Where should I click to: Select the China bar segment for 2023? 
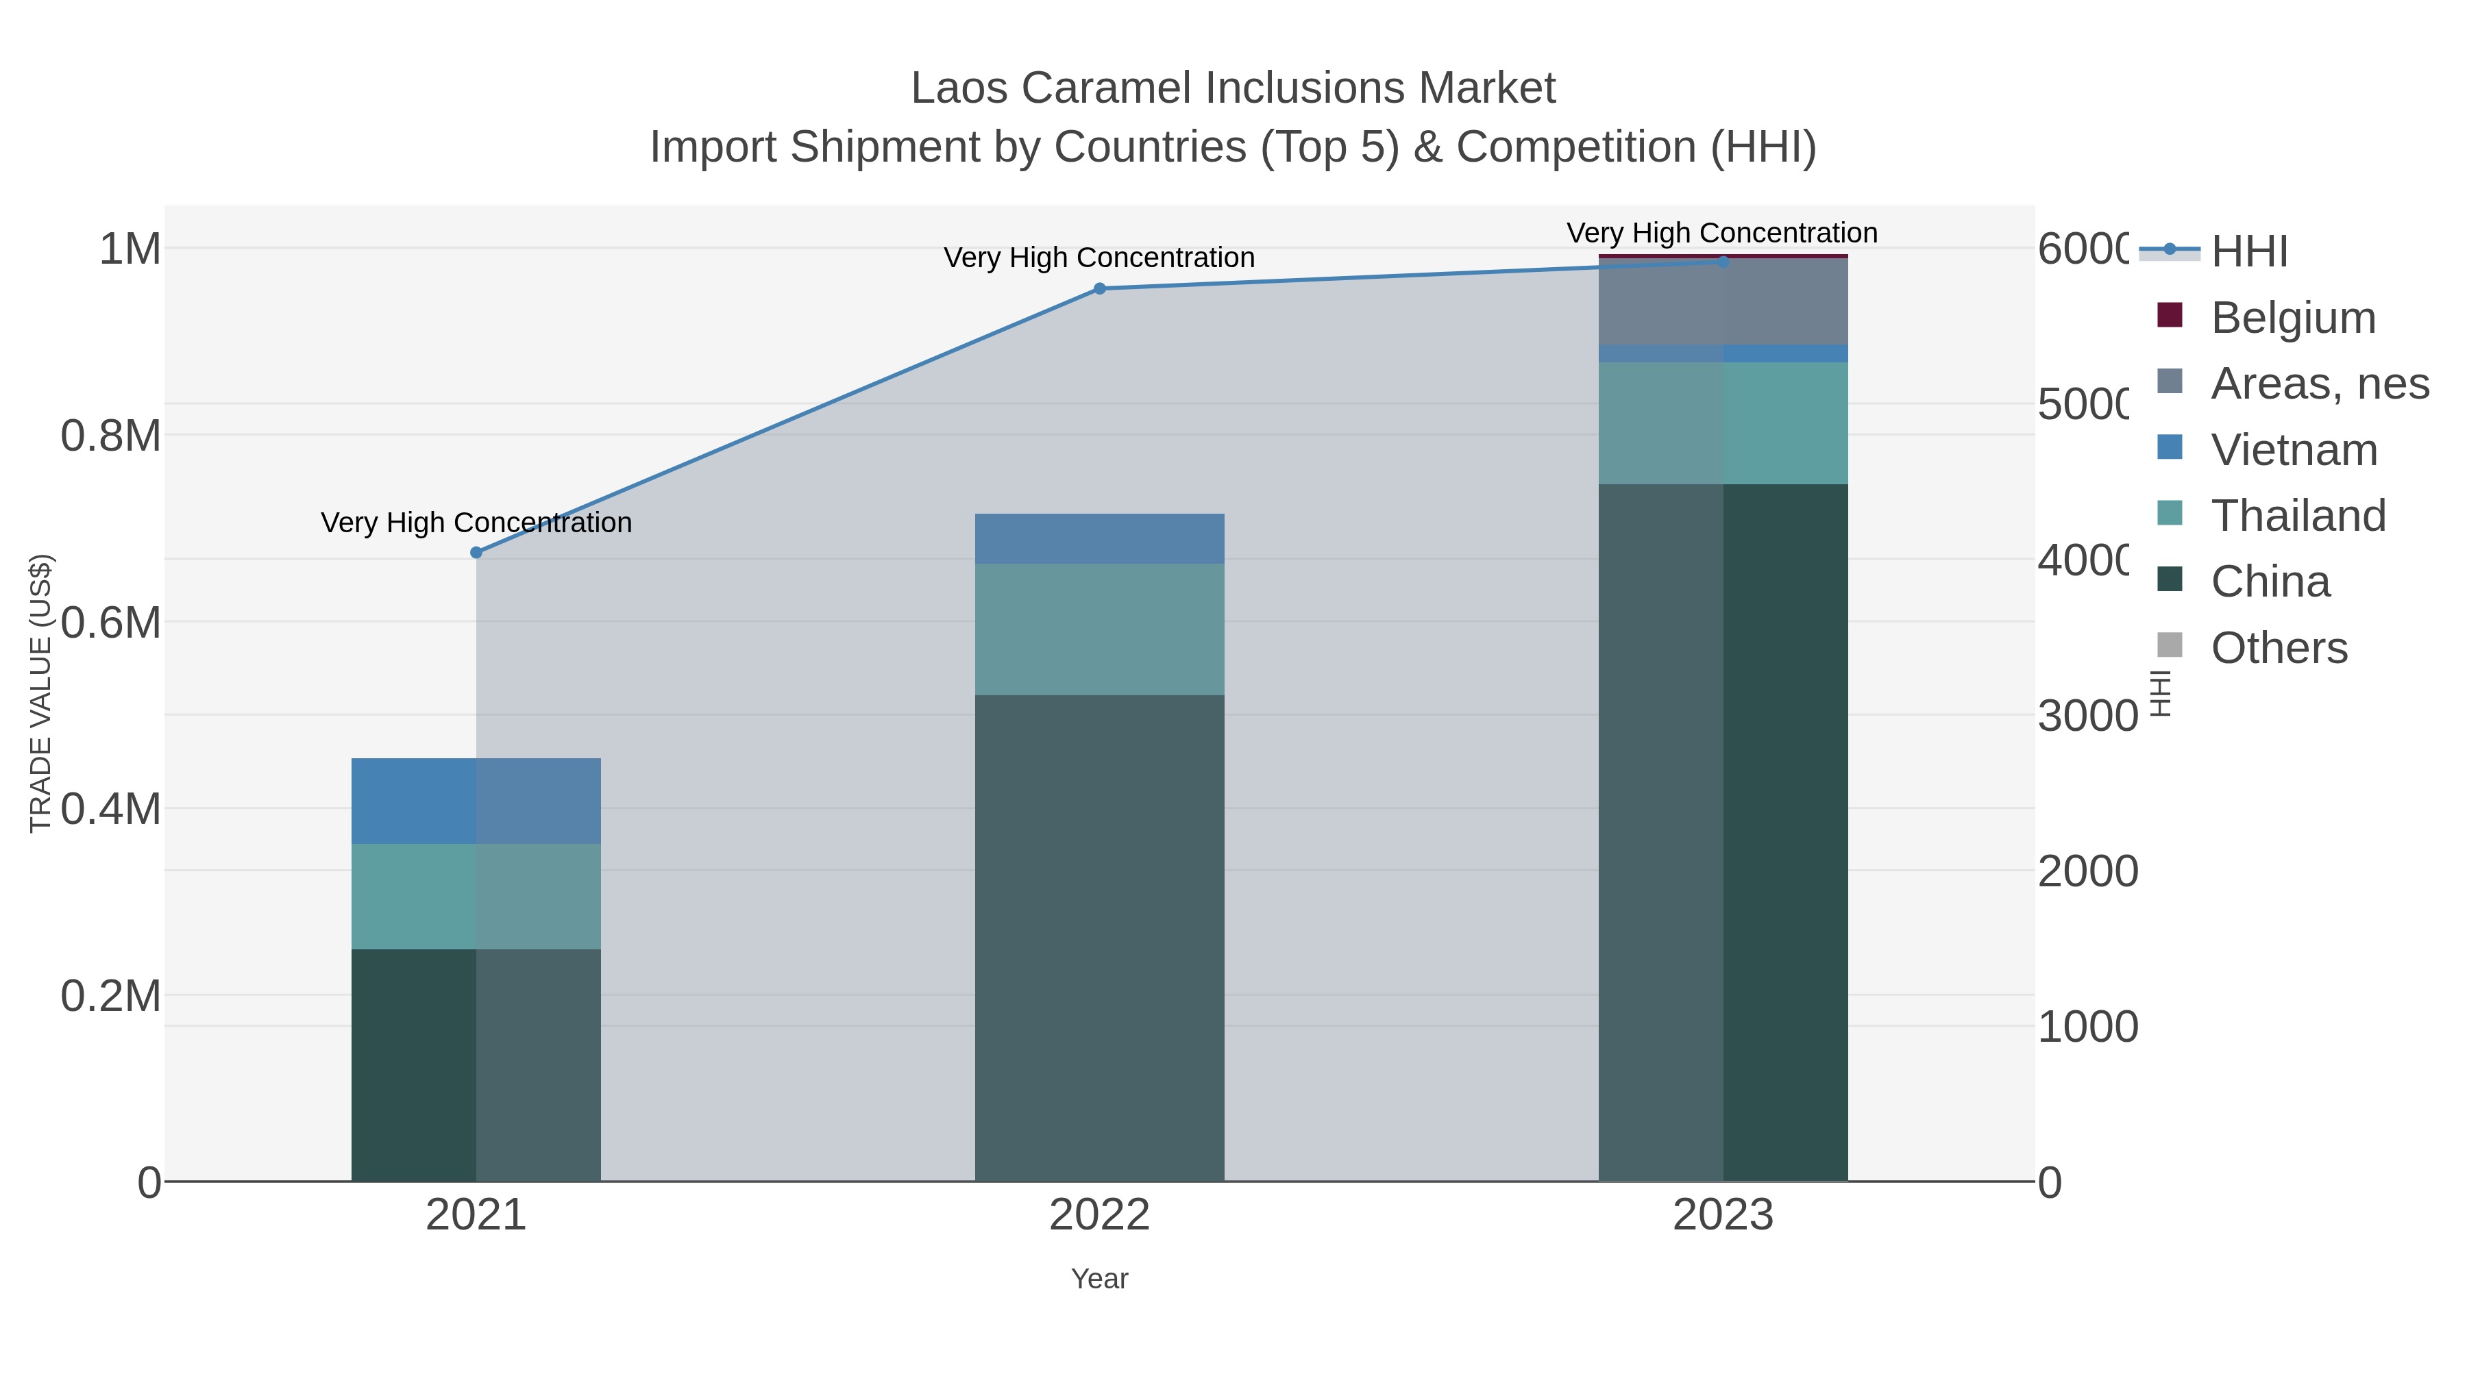pos(1723,833)
